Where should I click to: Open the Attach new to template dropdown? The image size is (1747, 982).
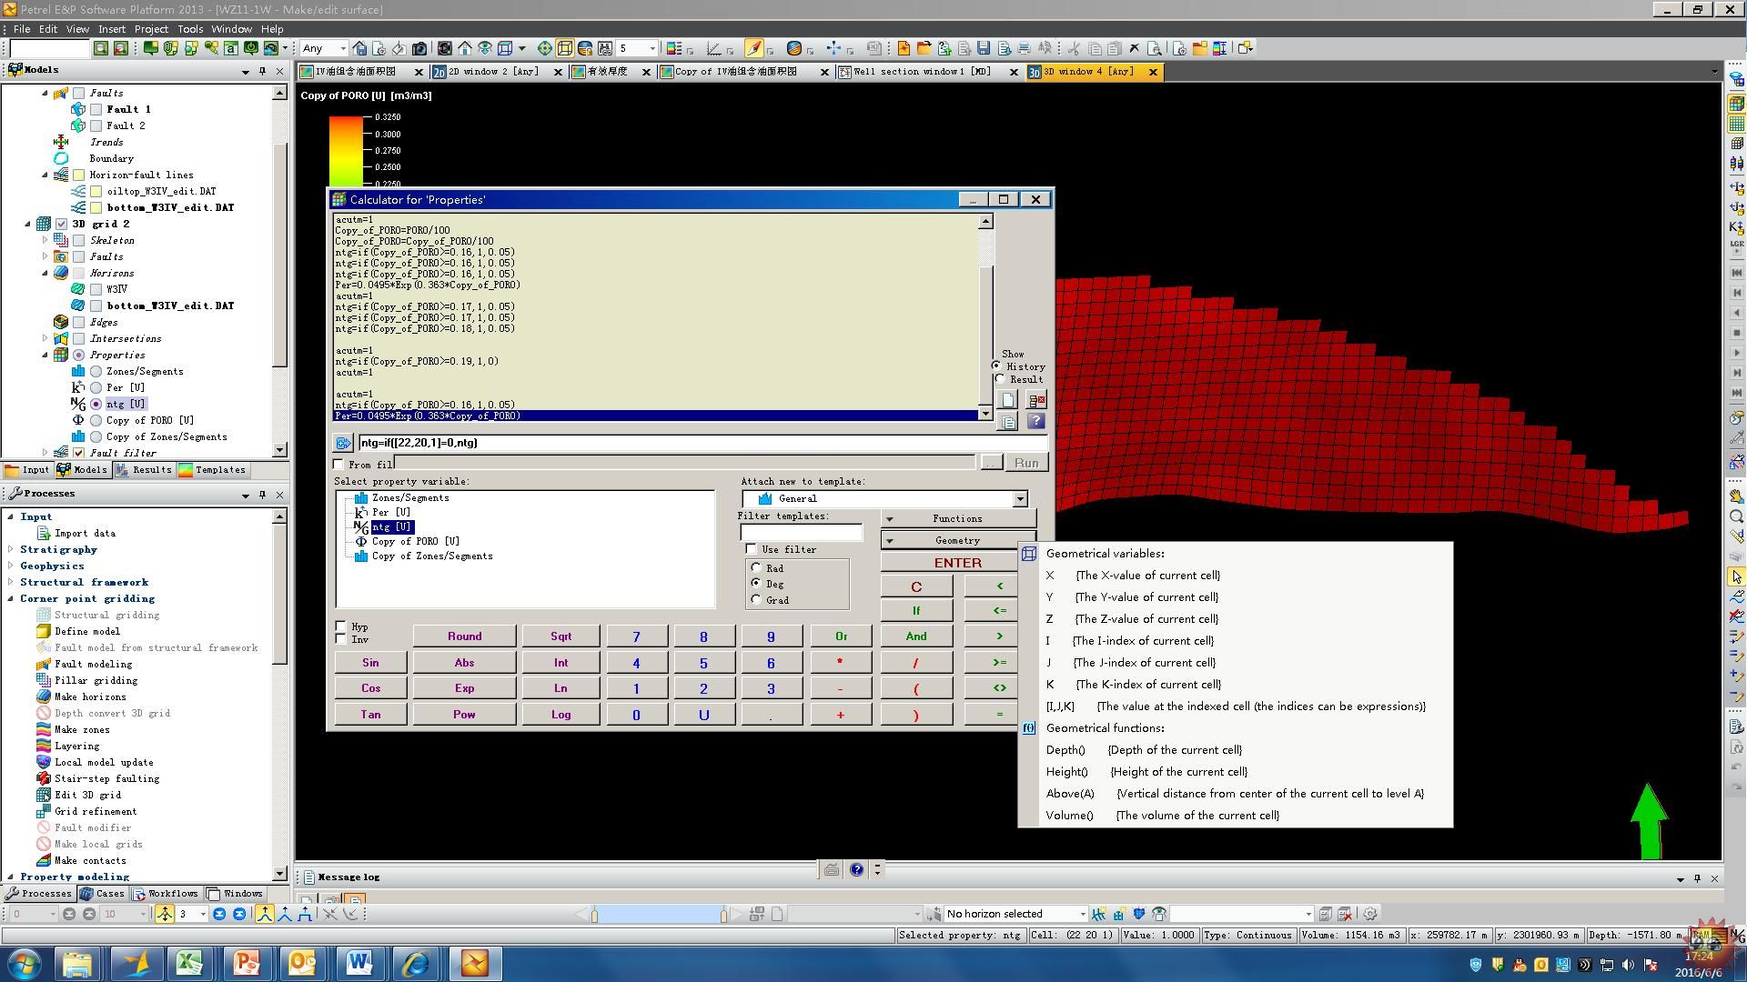[1020, 498]
